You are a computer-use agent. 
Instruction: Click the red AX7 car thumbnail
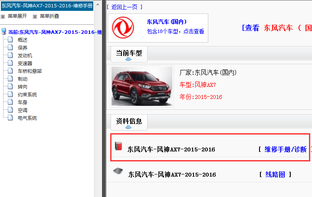pos(142,86)
